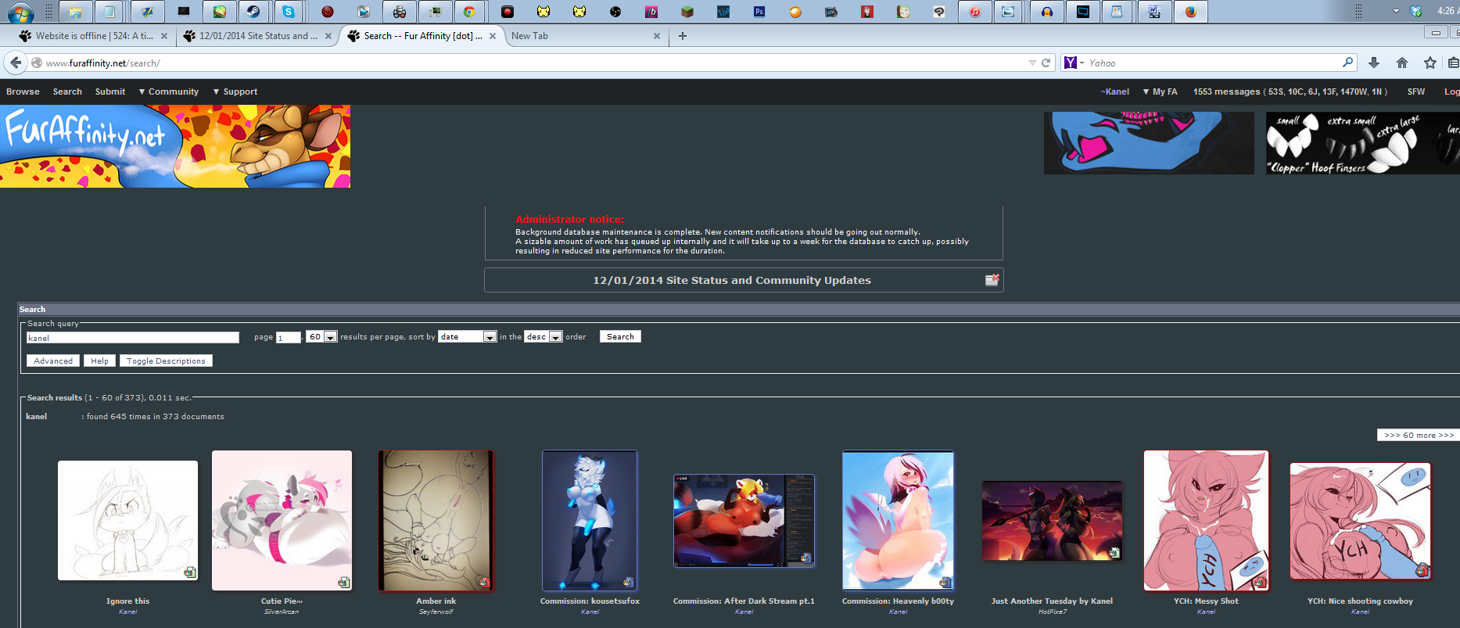Dismiss the Site Status news notice icon
Screen dimensions: 1460x628
pyautogui.click(x=992, y=280)
